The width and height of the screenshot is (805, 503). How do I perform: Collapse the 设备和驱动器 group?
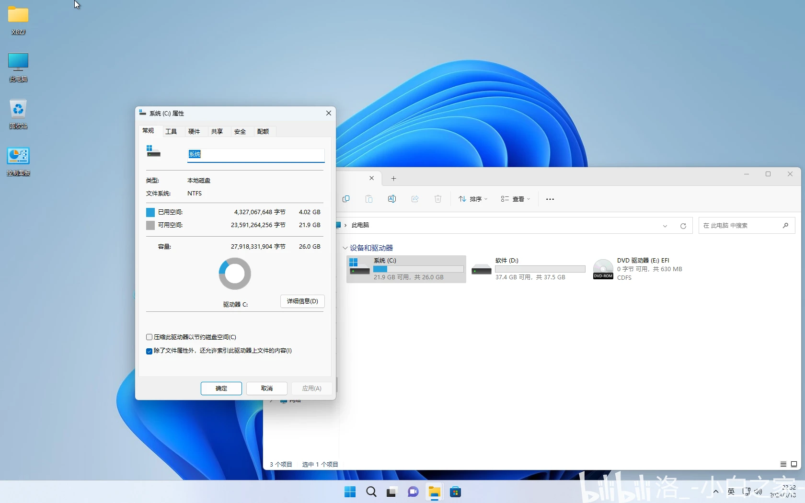point(345,248)
